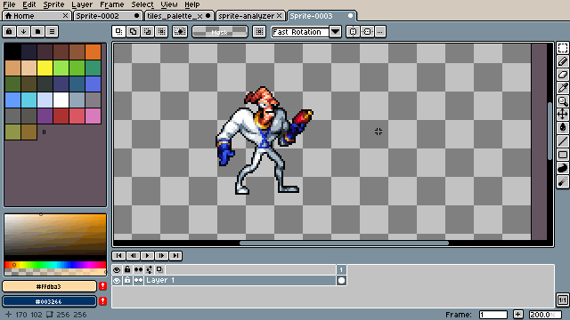
Task: Click the background color #003266 button
Action: click(x=50, y=301)
